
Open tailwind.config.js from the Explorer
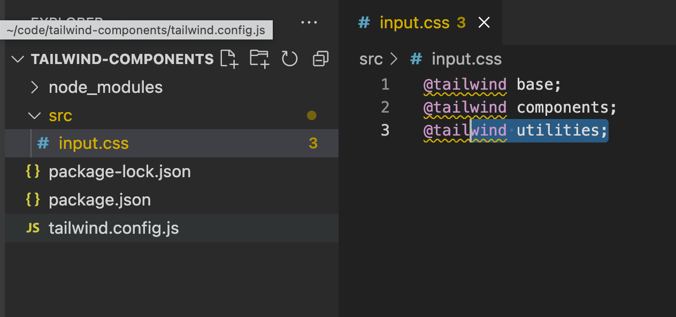tap(114, 227)
